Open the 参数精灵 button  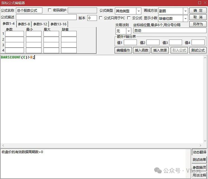point(199,168)
